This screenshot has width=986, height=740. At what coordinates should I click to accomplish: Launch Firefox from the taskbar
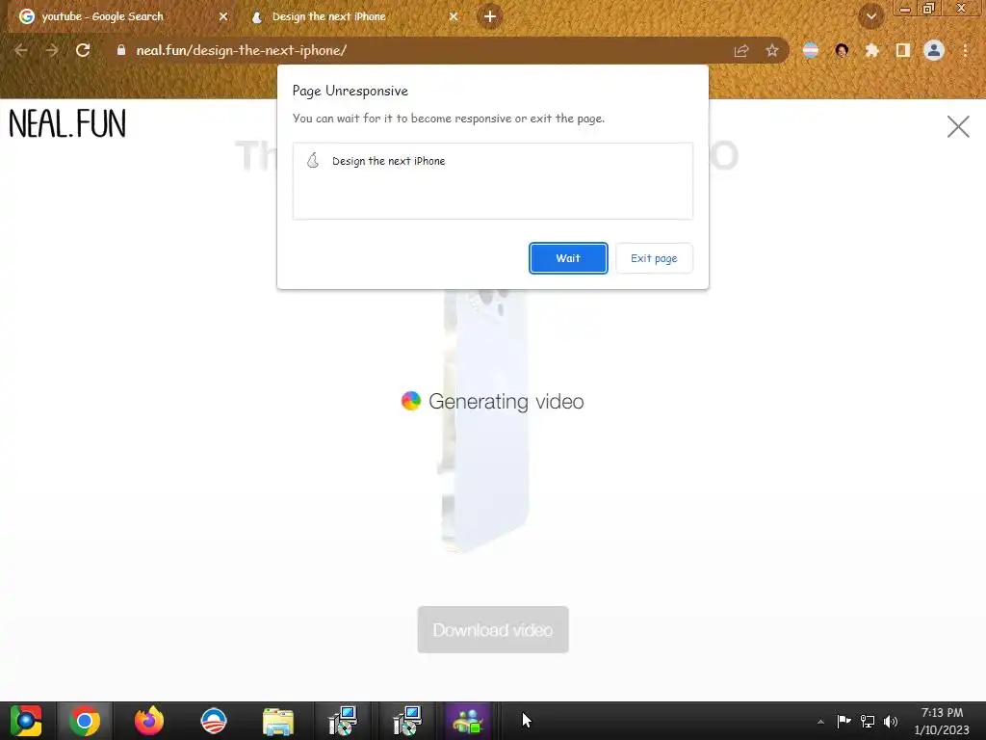(x=149, y=721)
